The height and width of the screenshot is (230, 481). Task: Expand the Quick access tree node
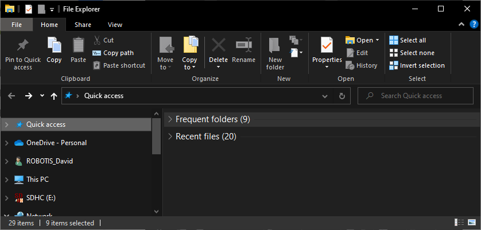pos(7,124)
